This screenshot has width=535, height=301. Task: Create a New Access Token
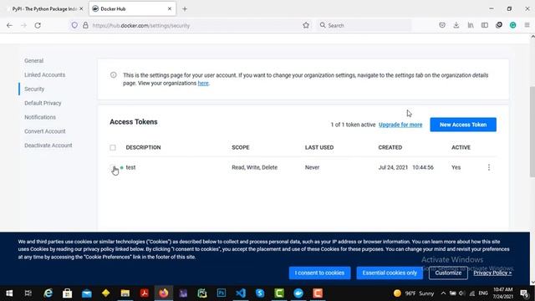(x=463, y=125)
